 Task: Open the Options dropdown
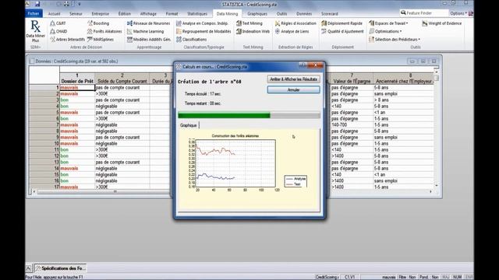coord(458,13)
